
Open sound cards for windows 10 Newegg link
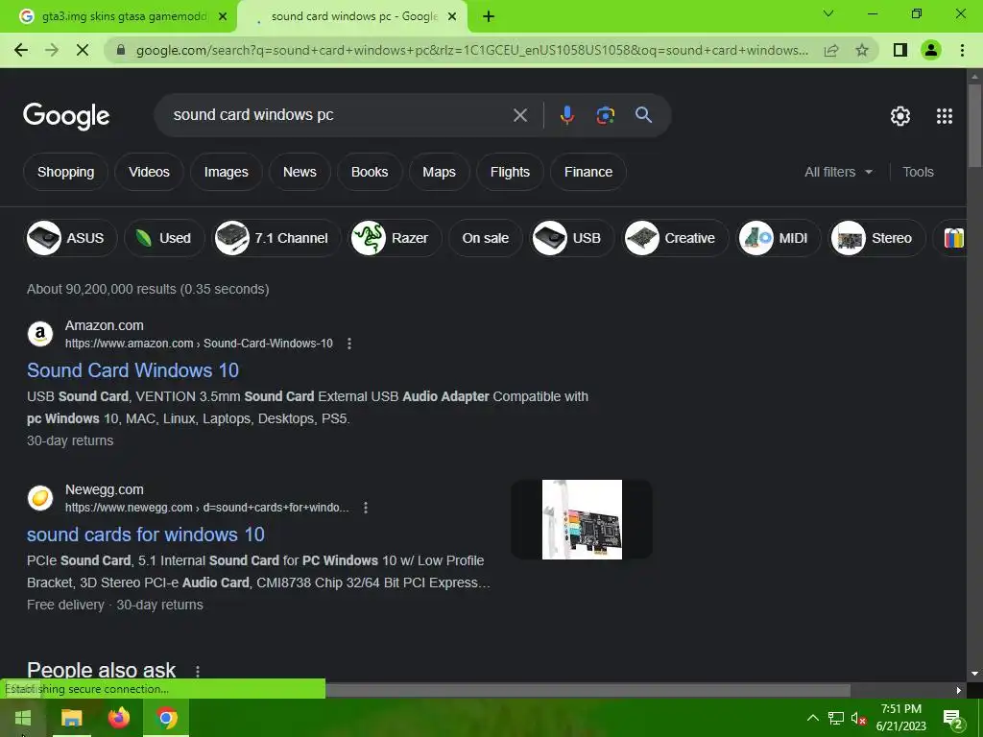[146, 535]
